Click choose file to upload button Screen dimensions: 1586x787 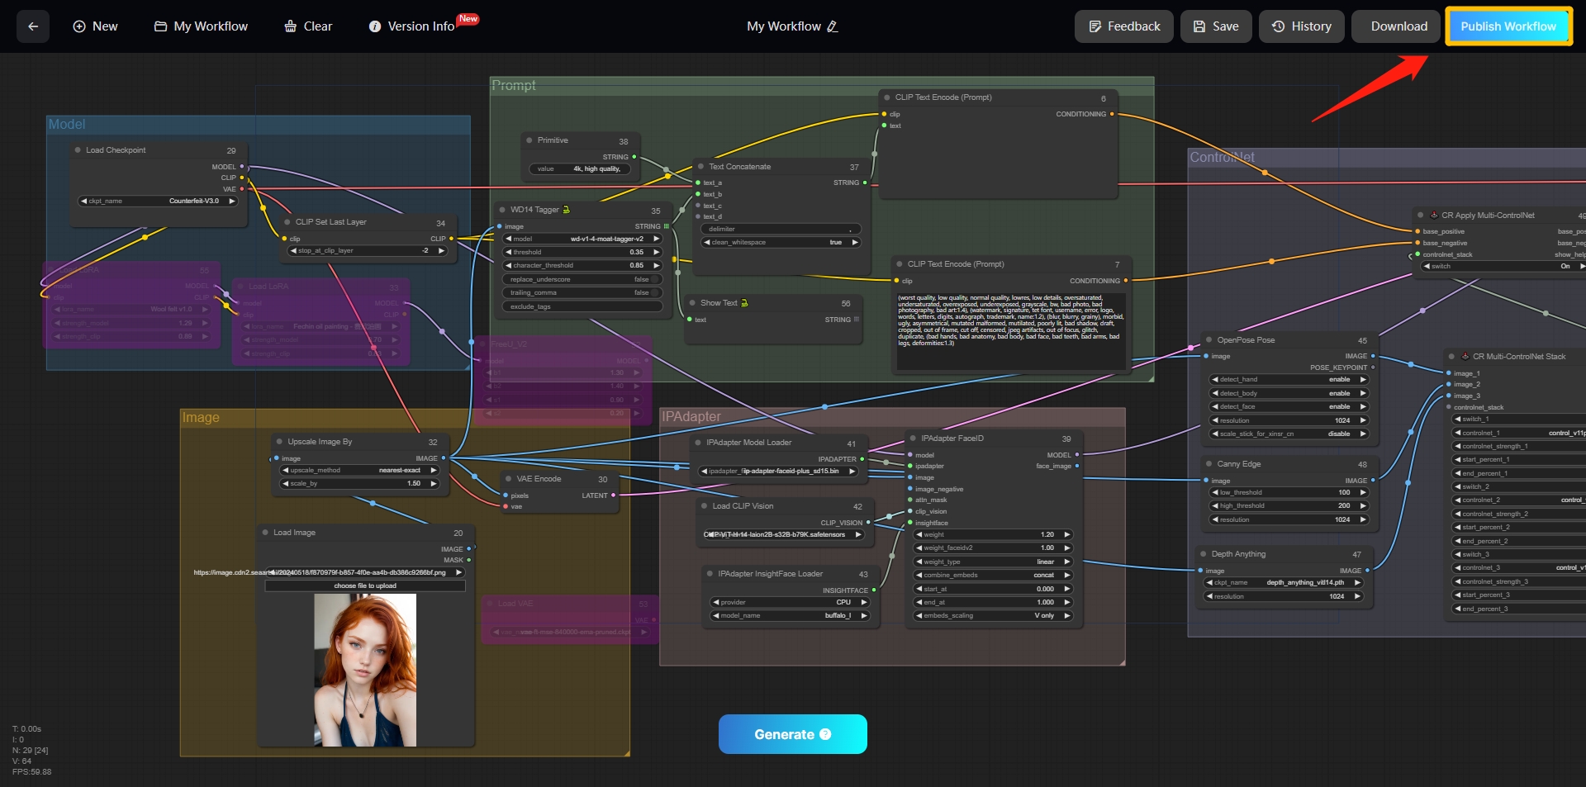coord(365,586)
